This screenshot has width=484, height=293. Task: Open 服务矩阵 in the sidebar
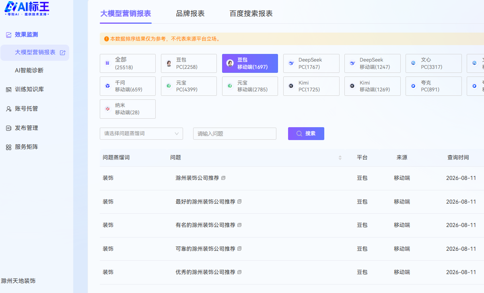click(x=27, y=147)
